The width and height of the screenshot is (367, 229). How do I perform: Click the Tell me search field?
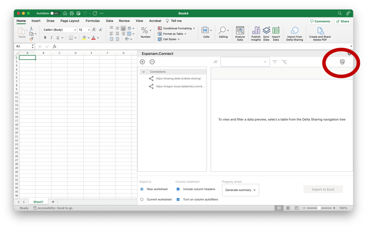[x=174, y=21]
